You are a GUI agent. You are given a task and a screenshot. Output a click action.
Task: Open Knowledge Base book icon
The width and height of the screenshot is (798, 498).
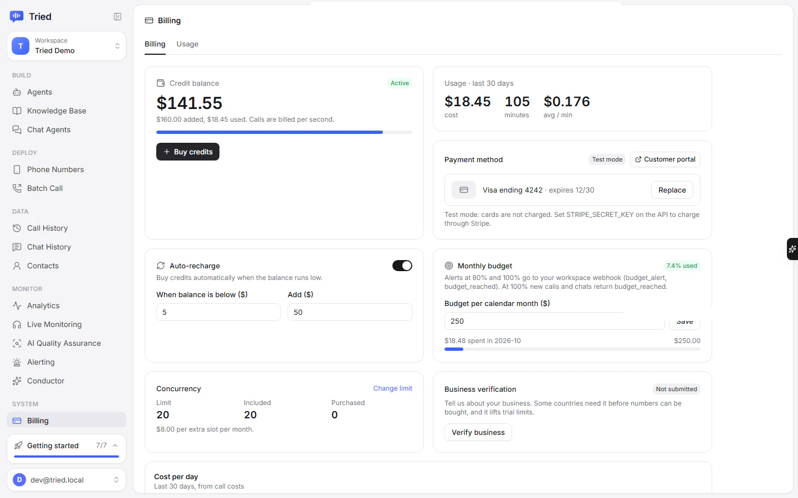tap(17, 111)
